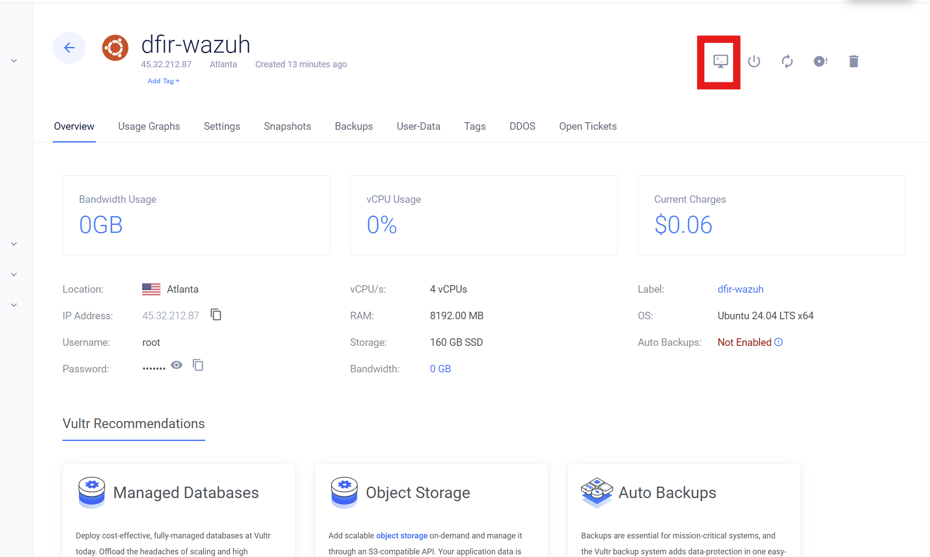Open the Tags tab

[475, 127]
